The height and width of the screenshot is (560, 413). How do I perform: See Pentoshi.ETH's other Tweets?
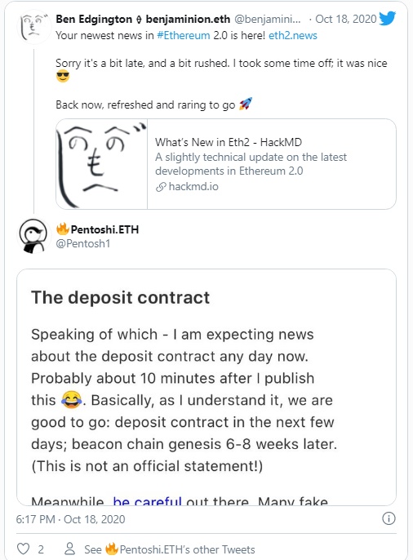(170, 549)
